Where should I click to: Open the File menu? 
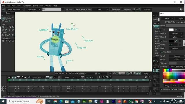pyautogui.click(x=3, y=6)
